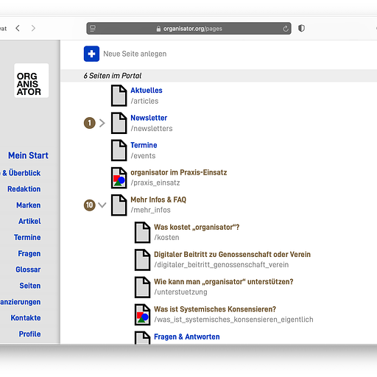Screen dimensions: 377x377
Task: Click the ORGANISATOR logo in sidebar
Action: coord(32,80)
